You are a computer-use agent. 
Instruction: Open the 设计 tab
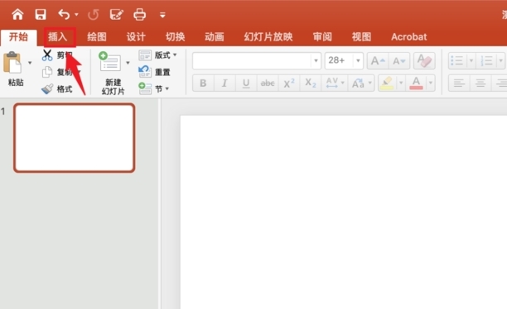point(136,37)
